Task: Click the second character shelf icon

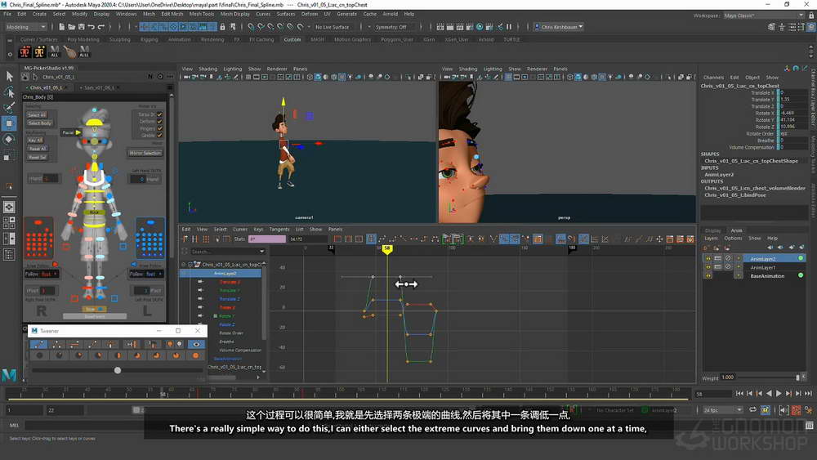Action: click(39, 51)
